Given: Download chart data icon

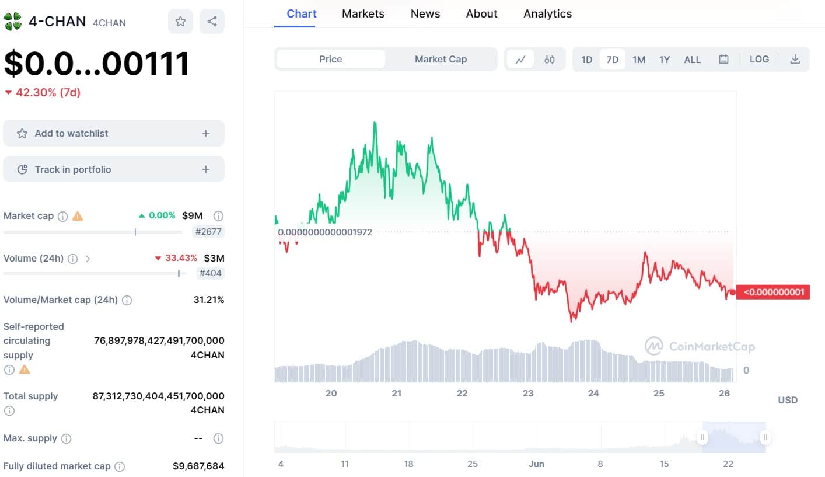Looking at the screenshot, I should point(795,59).
